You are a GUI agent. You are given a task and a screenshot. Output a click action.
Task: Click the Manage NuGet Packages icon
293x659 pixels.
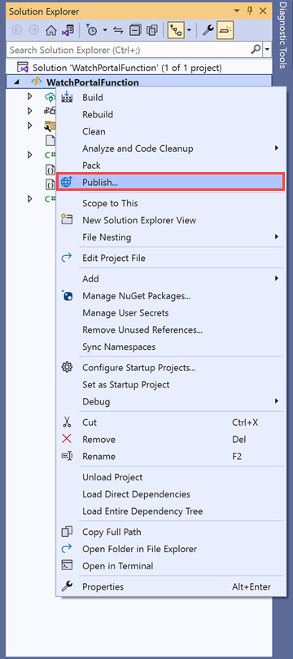click(67, 295)
